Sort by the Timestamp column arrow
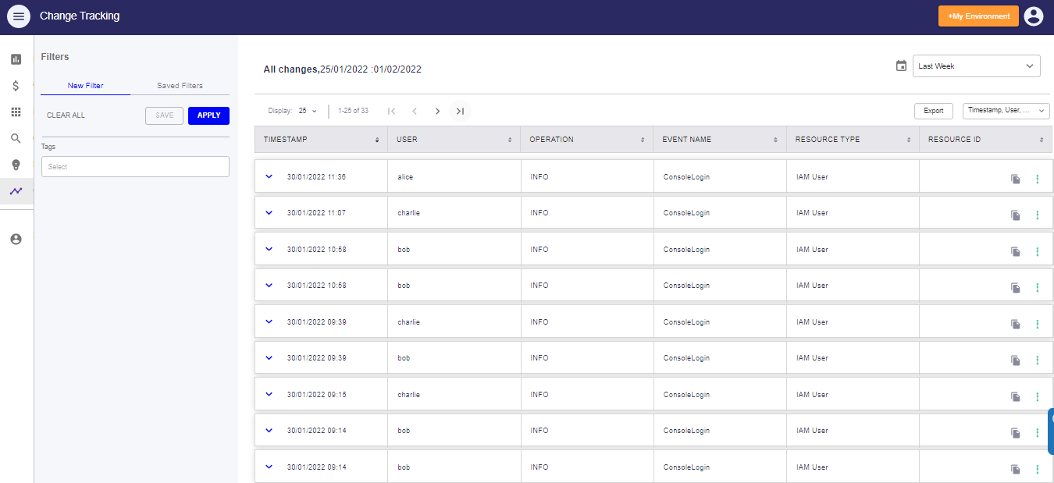Image resolution: width=1054 pixels, height=483 pixels. click(377, 140)
